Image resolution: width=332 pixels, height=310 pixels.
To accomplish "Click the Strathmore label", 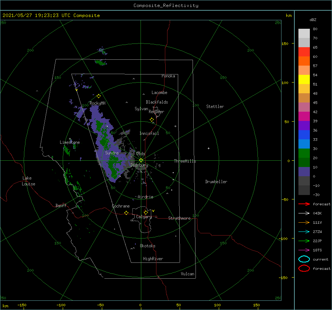I will pos(179,218).
